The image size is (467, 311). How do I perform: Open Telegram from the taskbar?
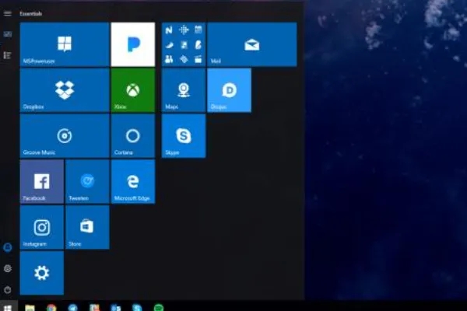click(72, 307)
